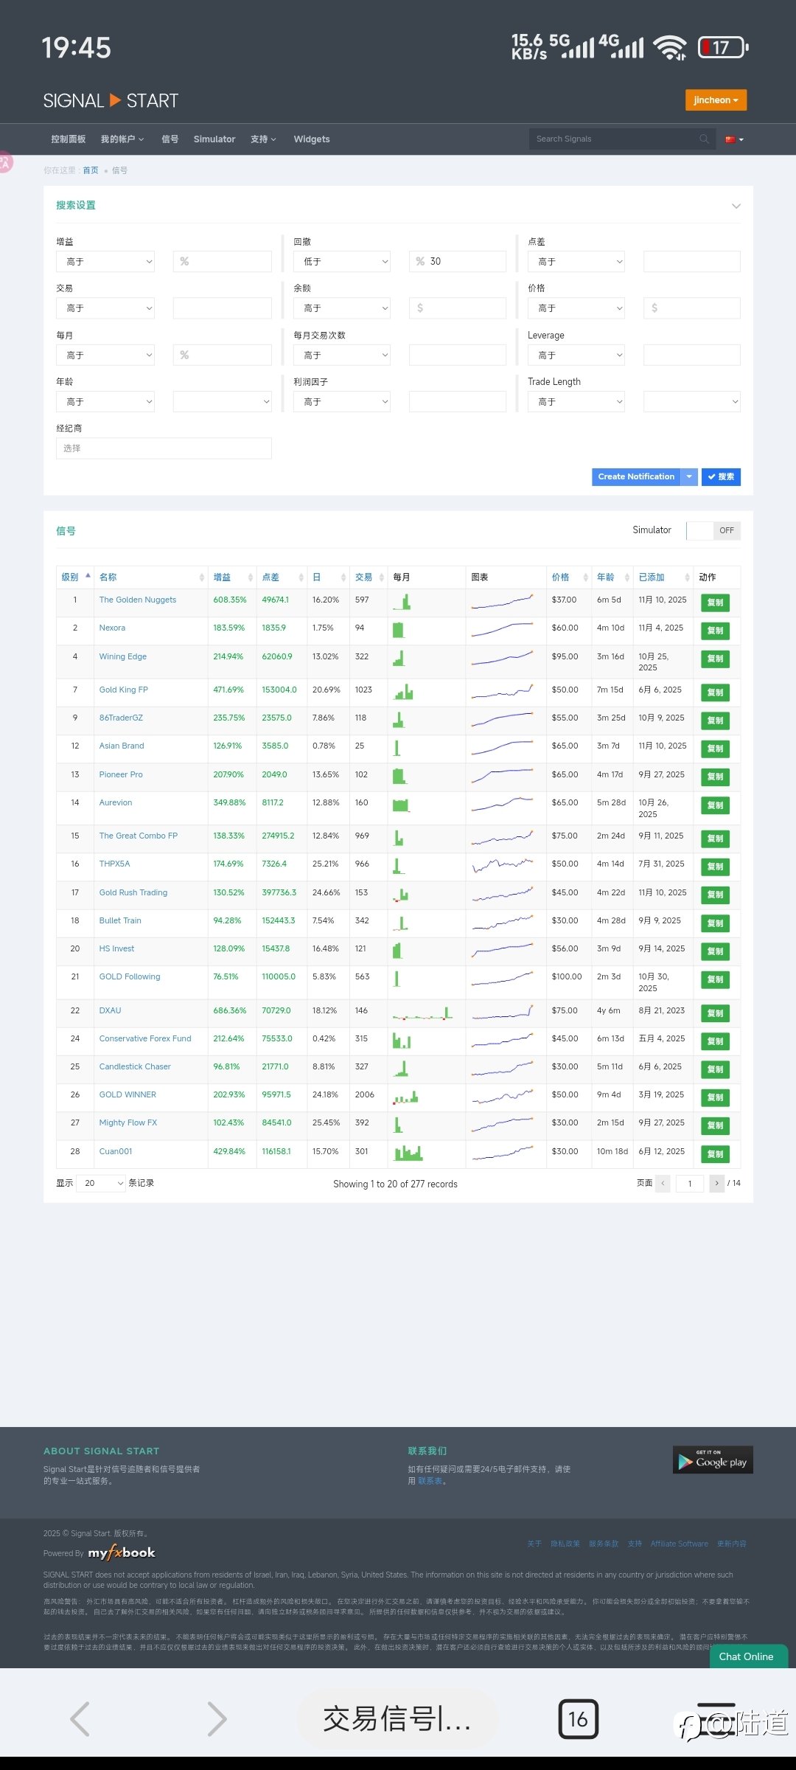This screenshot has width=796, height=1770.
Task: Sort table by 增益 column
Action: [232, 577]
